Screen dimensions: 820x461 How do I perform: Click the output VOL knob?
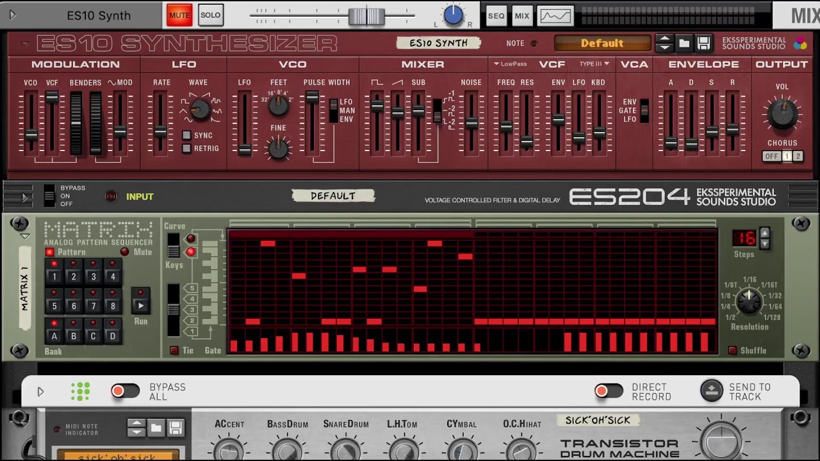point(782,115)
